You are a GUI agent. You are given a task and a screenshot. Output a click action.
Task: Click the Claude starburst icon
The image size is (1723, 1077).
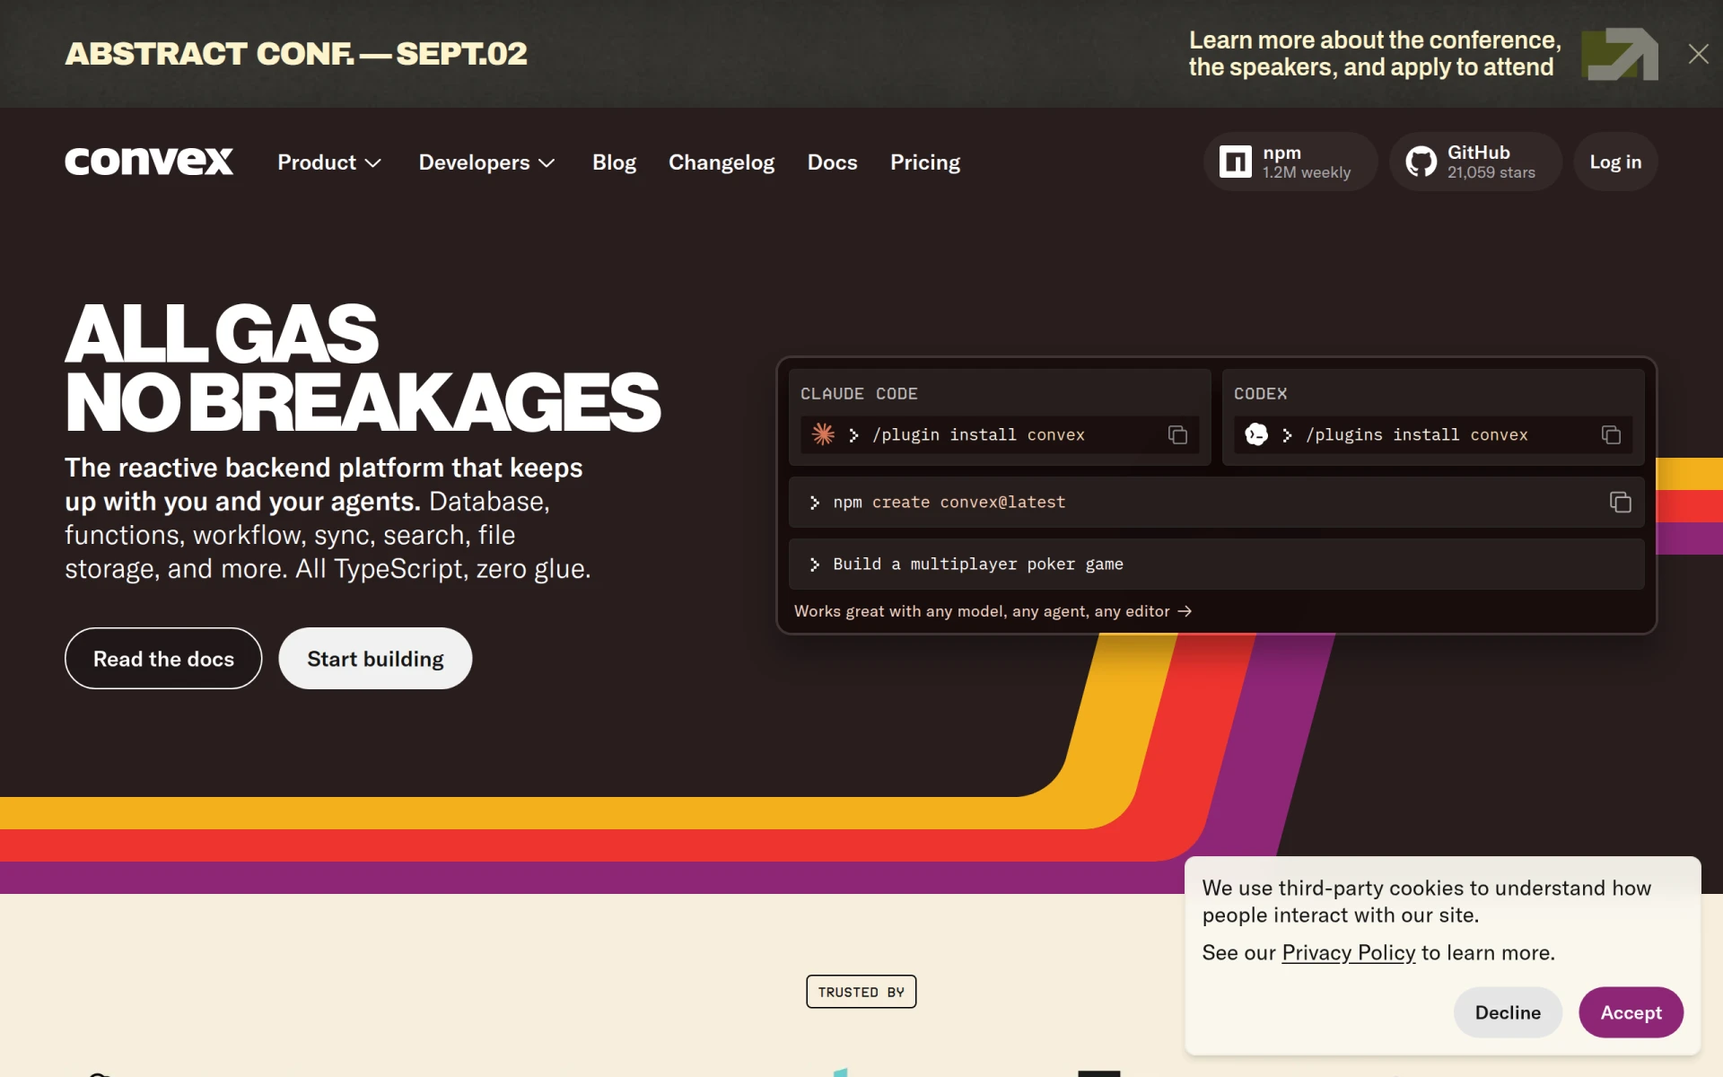coord(823,434)
